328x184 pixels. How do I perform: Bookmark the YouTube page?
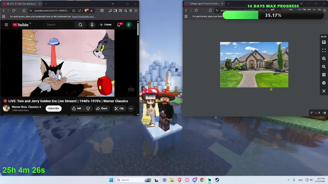pyautogui.click(x=24, y=10)
